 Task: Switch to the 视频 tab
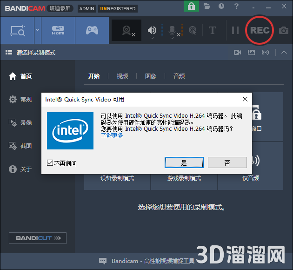[122, 76]
